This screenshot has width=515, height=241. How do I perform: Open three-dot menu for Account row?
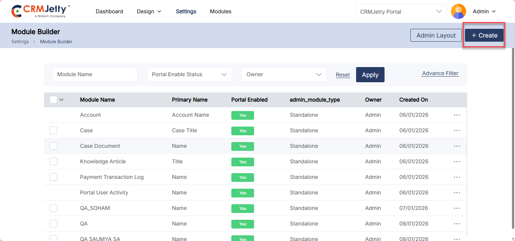(457, 115)
